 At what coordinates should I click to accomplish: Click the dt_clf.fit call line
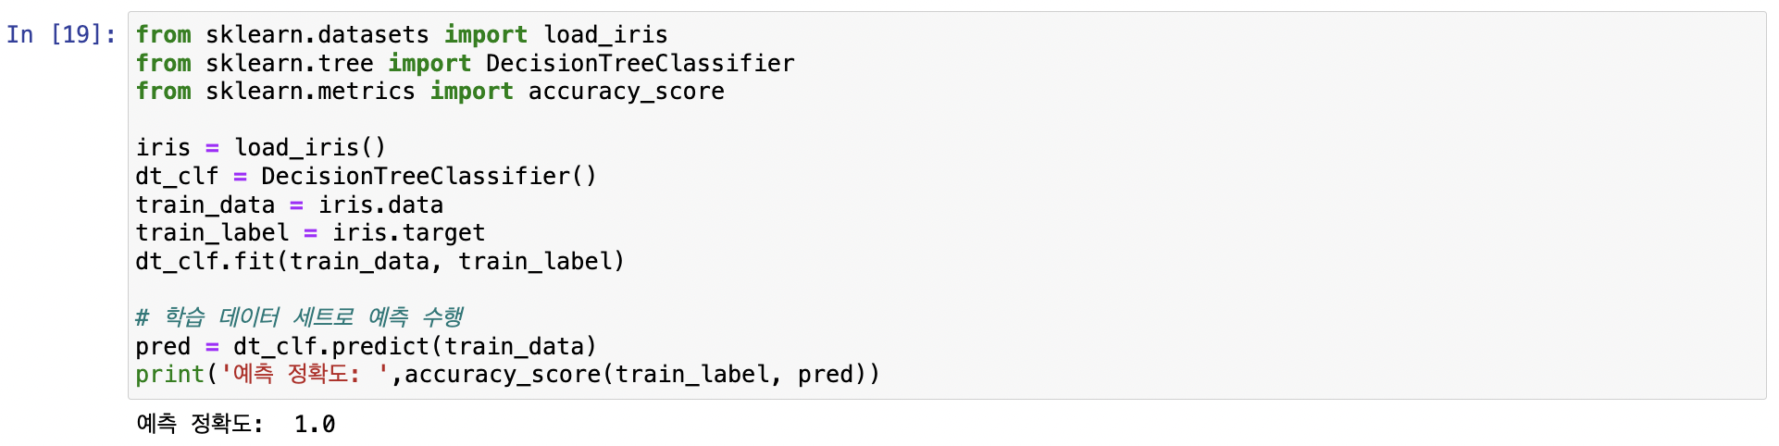[379, 261]
